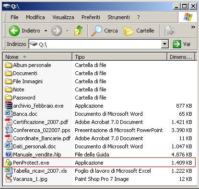Open Indietro history dropdown arrow

(46, 31)
